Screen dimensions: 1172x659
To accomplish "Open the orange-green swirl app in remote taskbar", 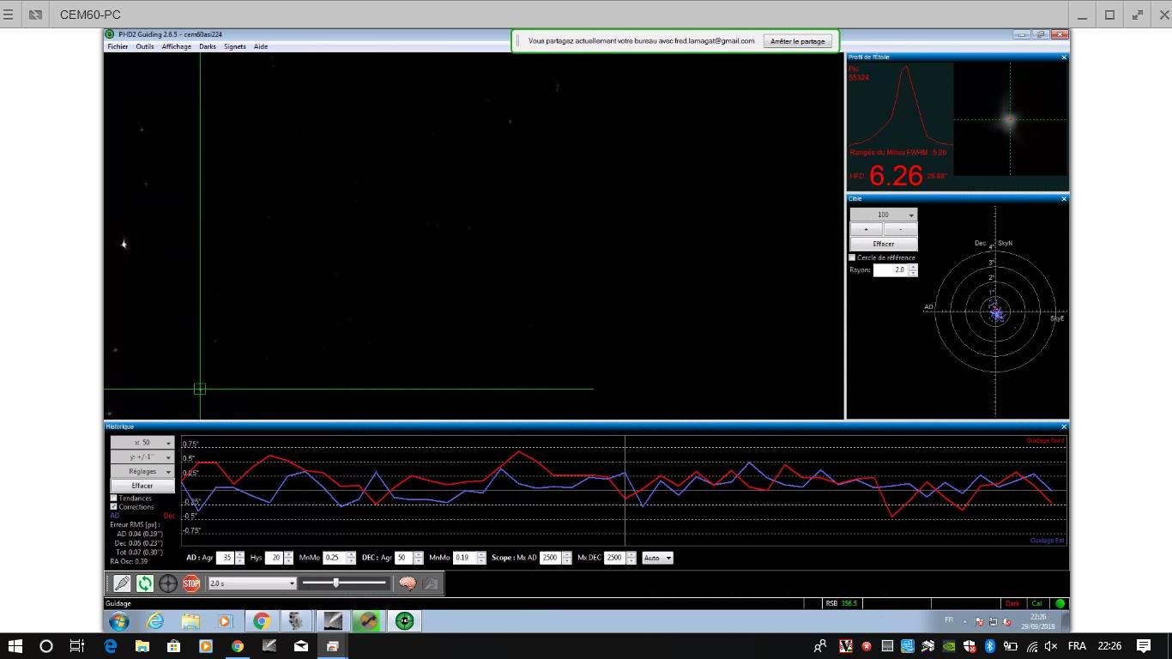I will pos(369,620).
